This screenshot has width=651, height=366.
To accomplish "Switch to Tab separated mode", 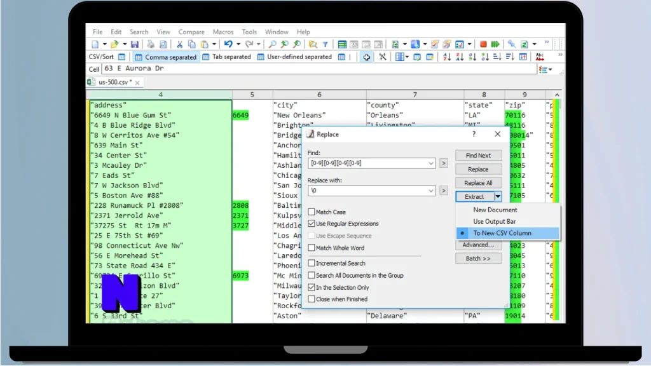I will pos(227,57).
